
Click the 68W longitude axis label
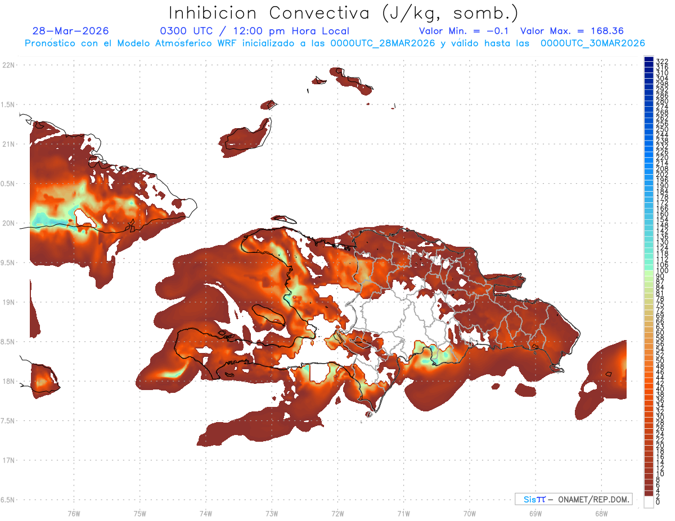coord(601,513)
